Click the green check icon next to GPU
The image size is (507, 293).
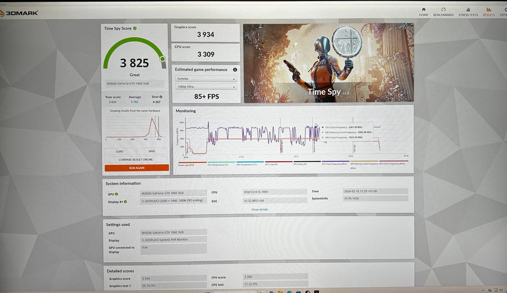click(116, 194)
